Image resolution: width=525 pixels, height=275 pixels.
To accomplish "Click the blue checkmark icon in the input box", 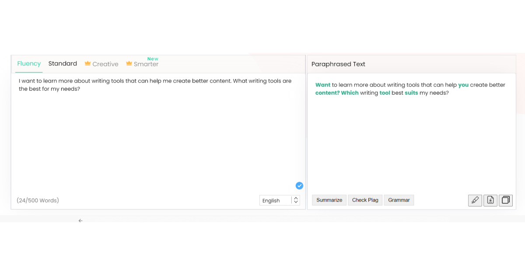I will point(299,186).
